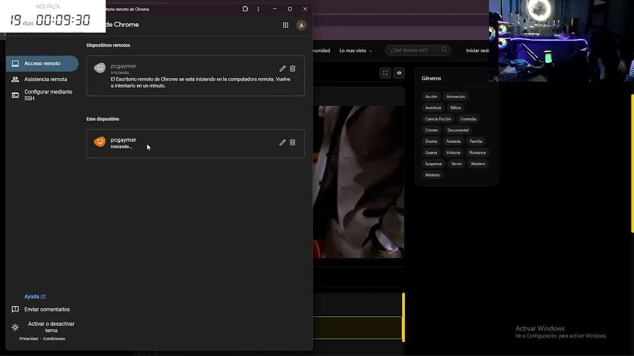Open the account avatar labeled A
634x356 pixels.
click(301, 25)
